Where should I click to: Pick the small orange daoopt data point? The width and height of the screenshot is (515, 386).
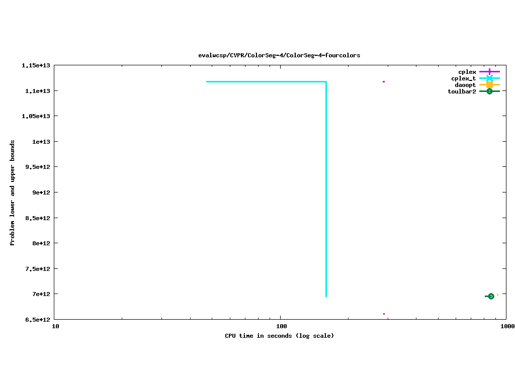coord(497,295)
